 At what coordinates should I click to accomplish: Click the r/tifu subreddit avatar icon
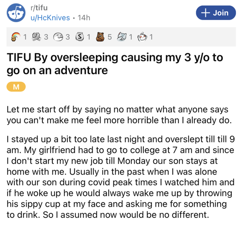[16, 13]
